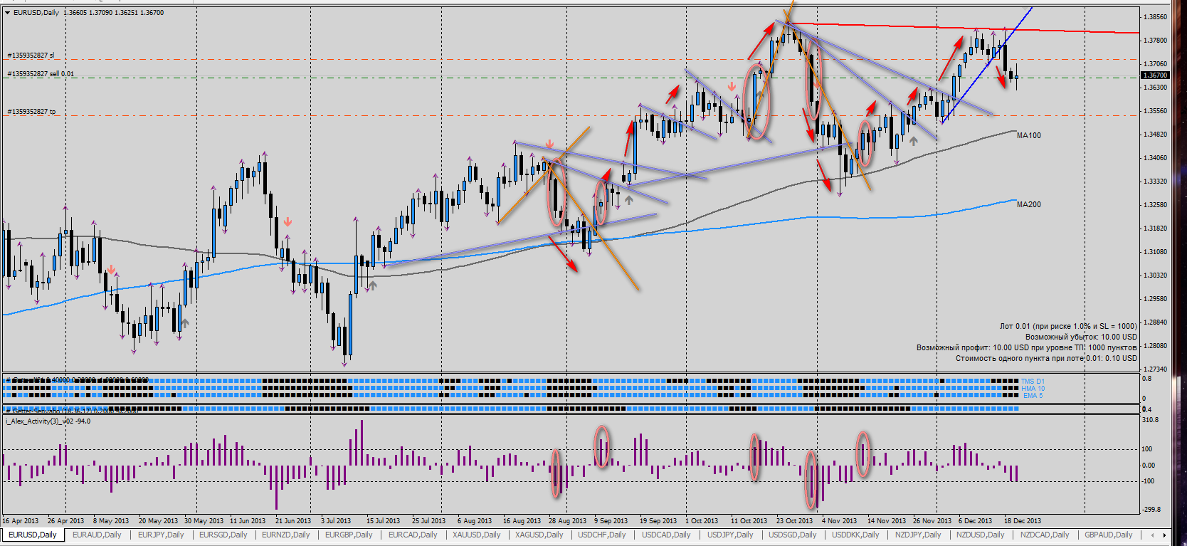The width and height of the screenshot is (1187, 546).
Task: Select the EURGBP,Daily tab
Action: [349, 535]
